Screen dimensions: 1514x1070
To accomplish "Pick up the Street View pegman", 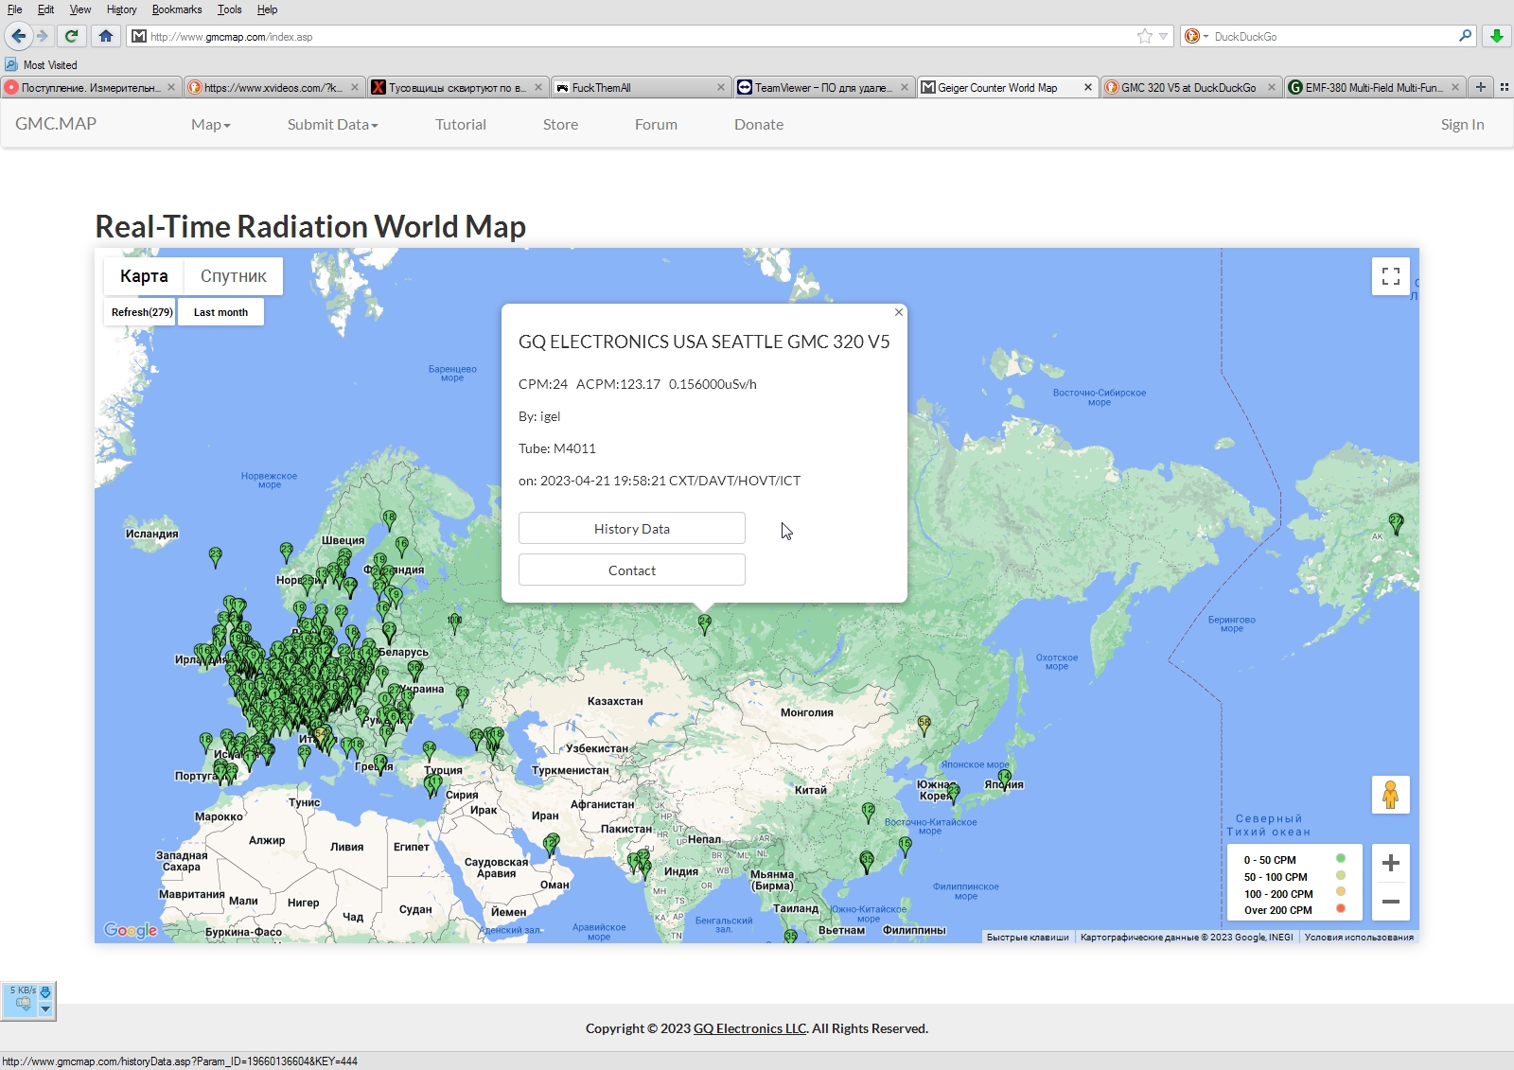I will pyautogui.click(x=1391, y=795).
